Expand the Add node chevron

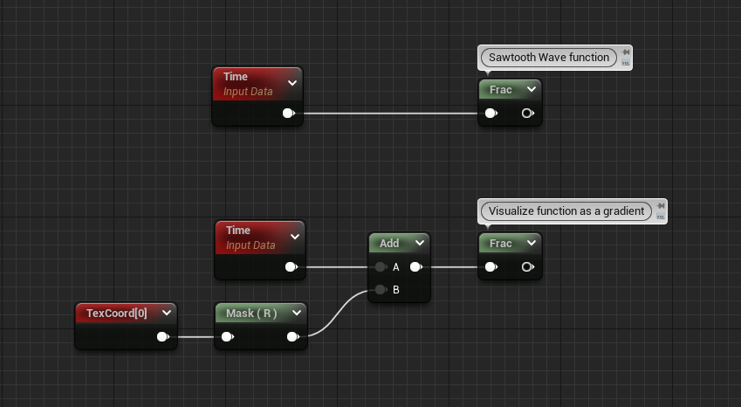point(420,243)
